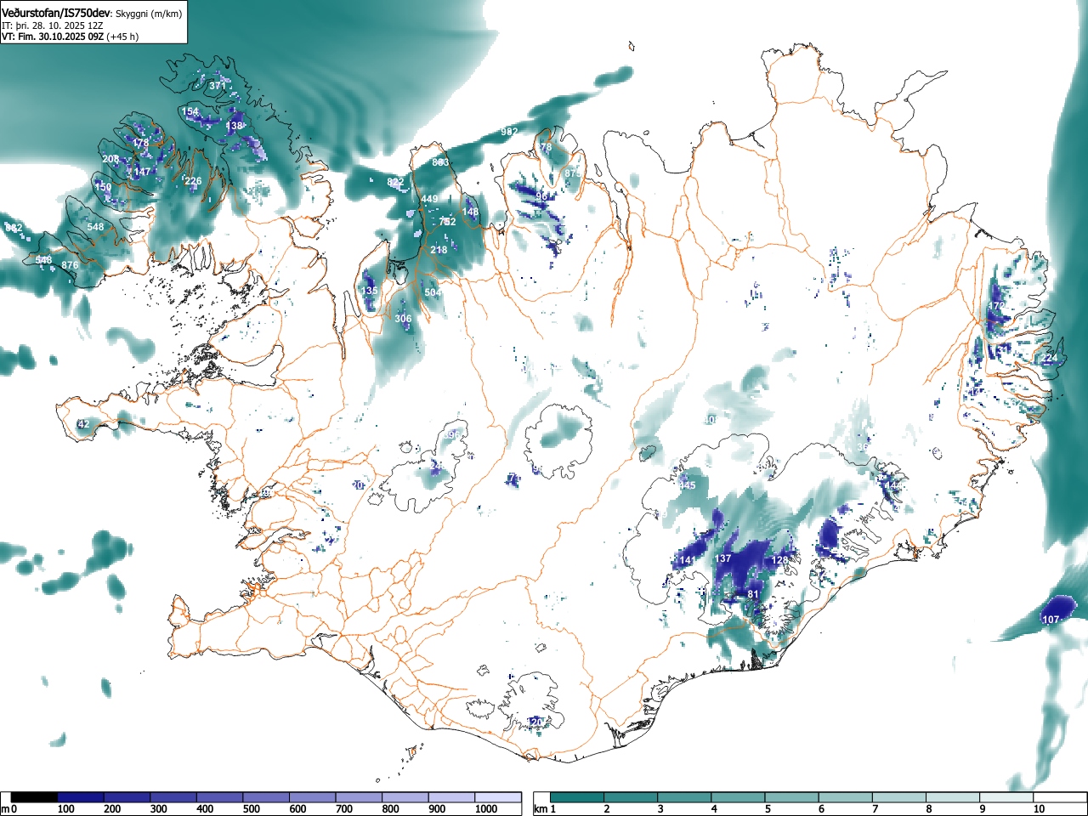Screen dimensions: 1088x816
Task: Click the 178 visibility value label
Action: tap(140, 144)
